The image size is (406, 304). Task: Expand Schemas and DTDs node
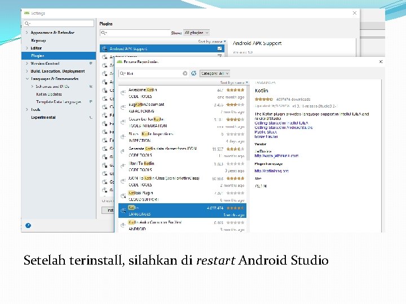[32, 86]
